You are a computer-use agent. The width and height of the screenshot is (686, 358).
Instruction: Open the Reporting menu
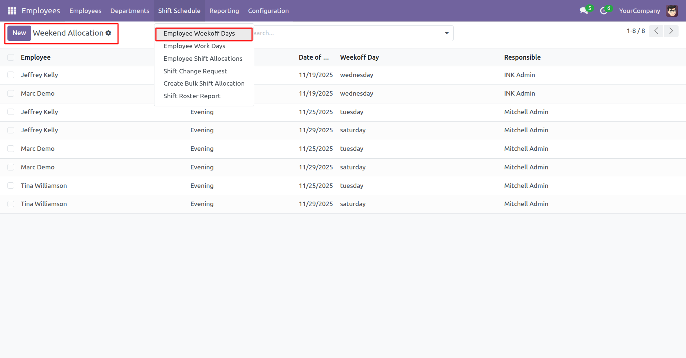(224, 11)
